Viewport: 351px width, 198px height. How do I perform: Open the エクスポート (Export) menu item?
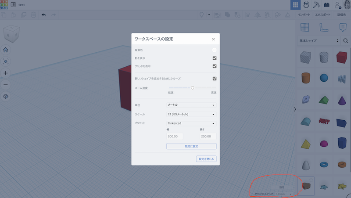tap(322, 15)
